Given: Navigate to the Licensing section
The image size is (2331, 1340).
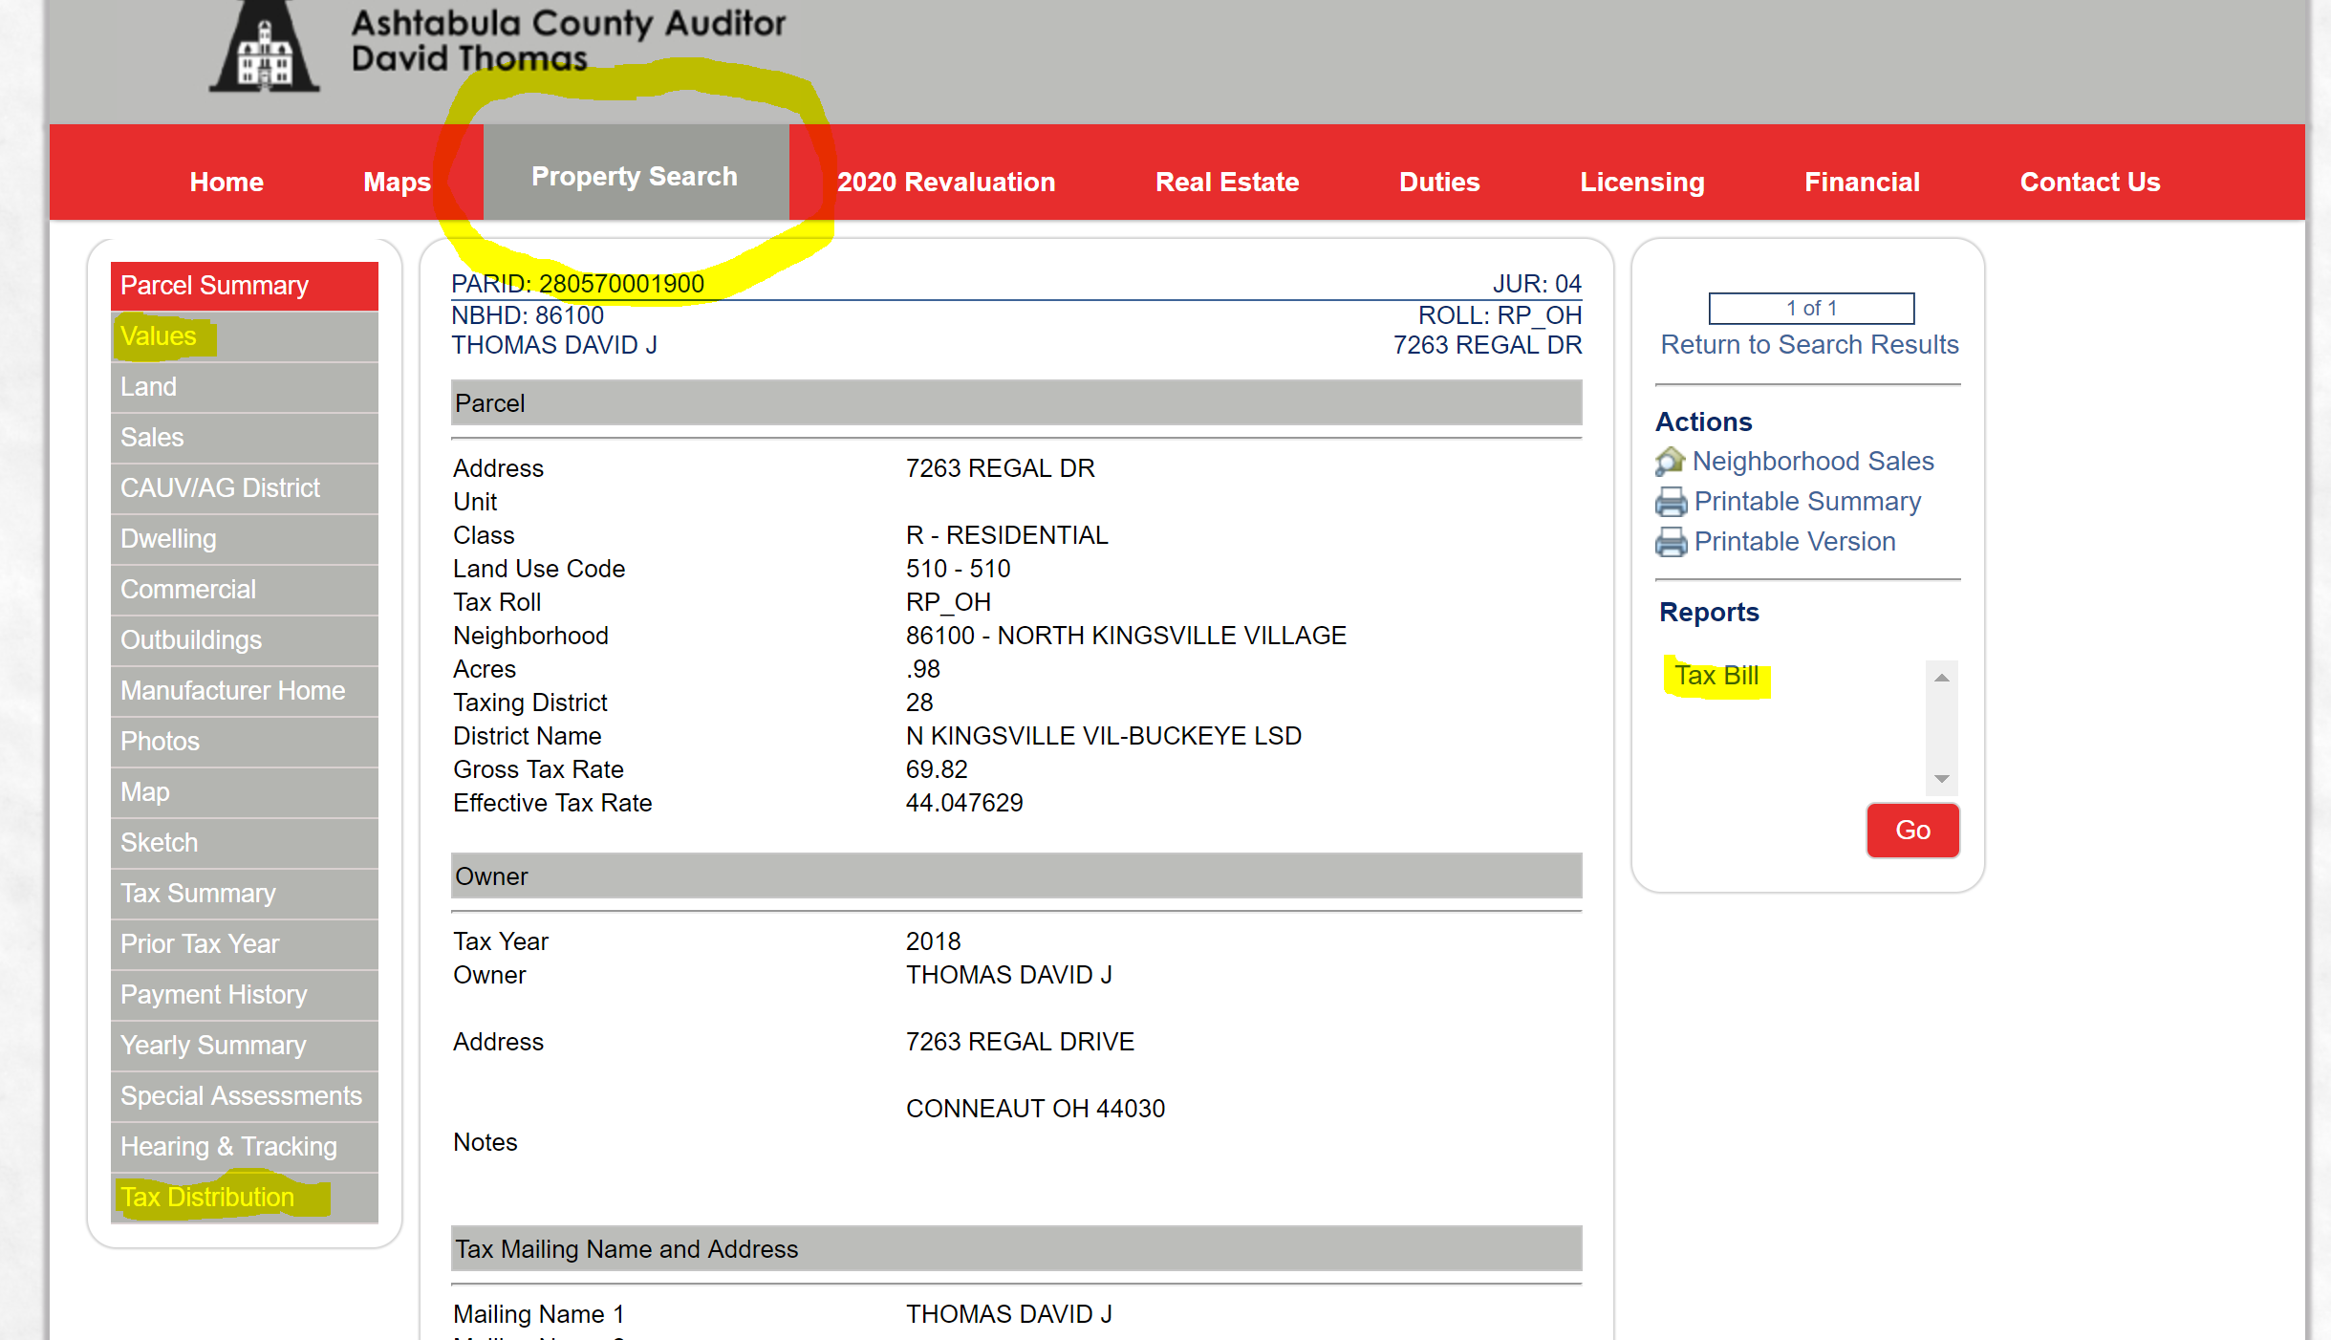Looking at the screenshot, I should (1642, 182).
